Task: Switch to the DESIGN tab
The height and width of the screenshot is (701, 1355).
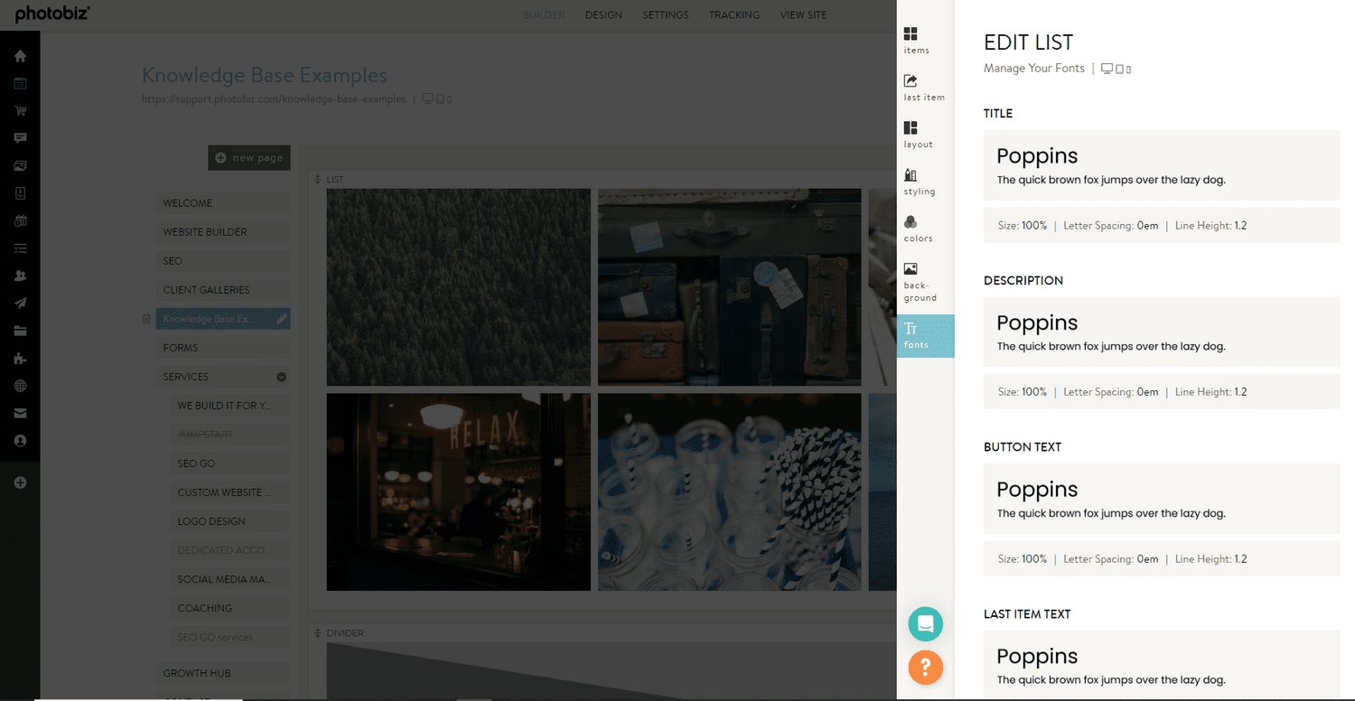Action: click(603, 14)
